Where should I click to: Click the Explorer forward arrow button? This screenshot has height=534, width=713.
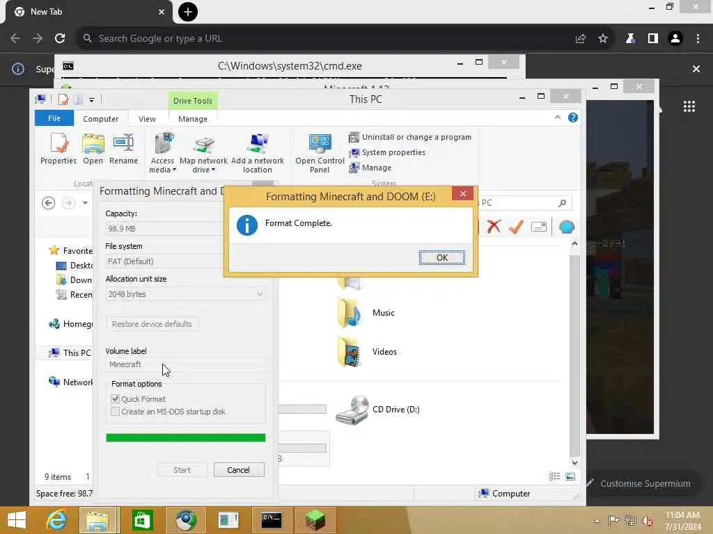[68, 202]
